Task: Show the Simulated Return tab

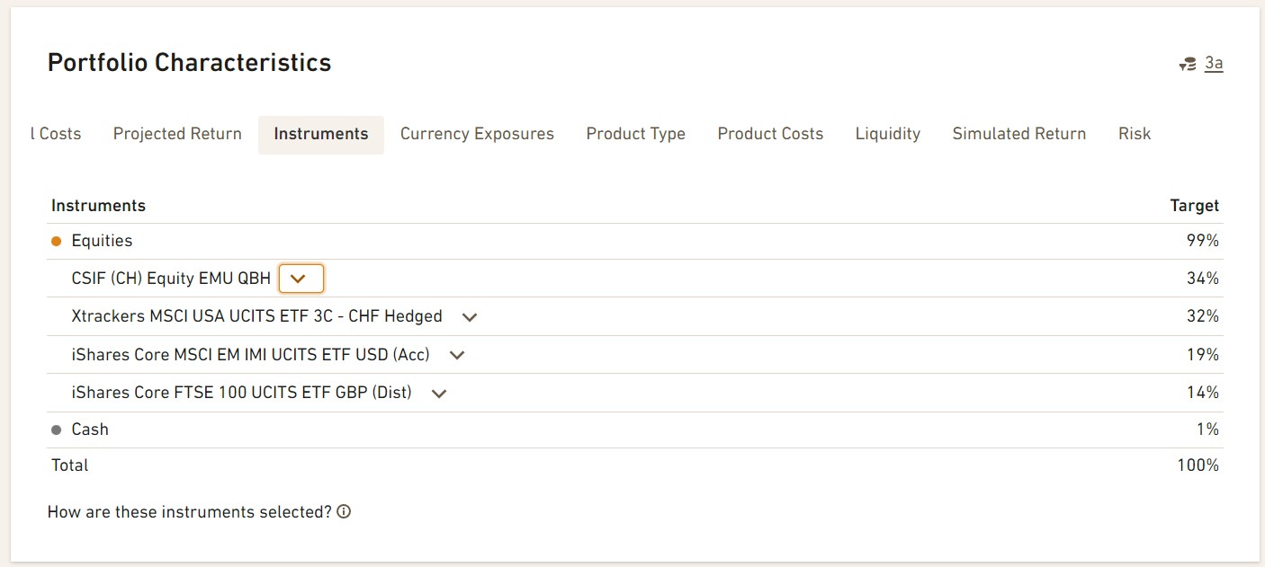Action: point(1018,134)
